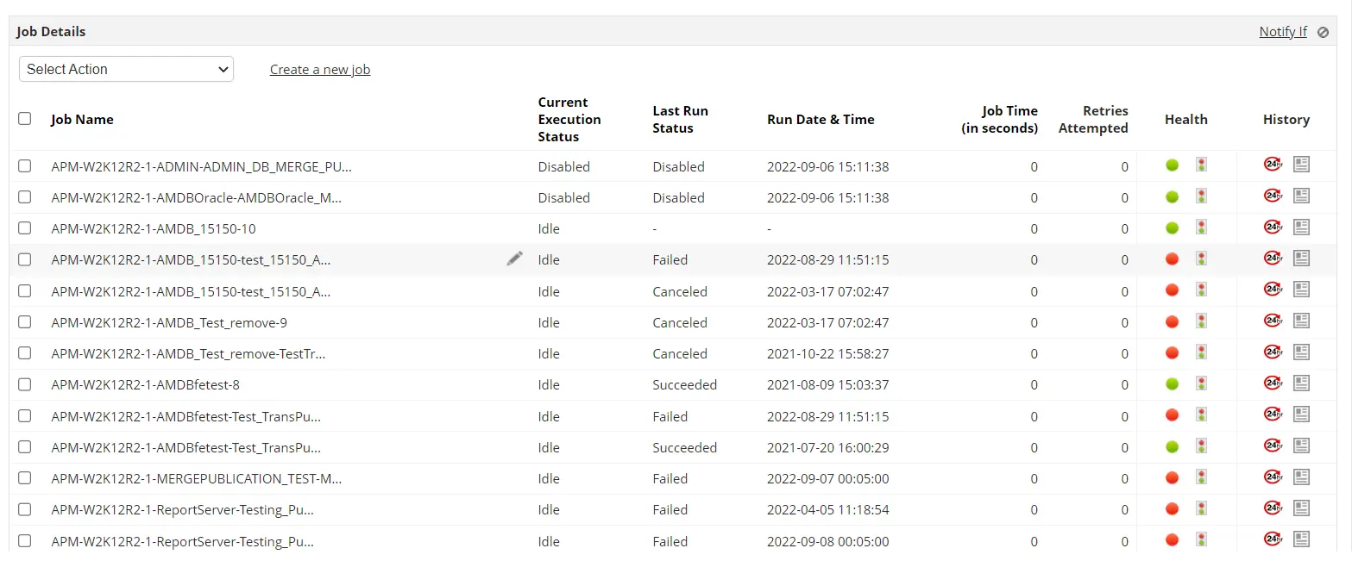Click the Last Run Status column header
The width and height of the screenshot is (1352, 567).
coord(680,120)
